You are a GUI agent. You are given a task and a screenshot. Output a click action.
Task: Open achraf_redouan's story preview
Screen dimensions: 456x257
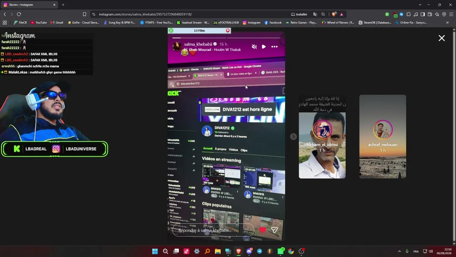click(383, 136)
